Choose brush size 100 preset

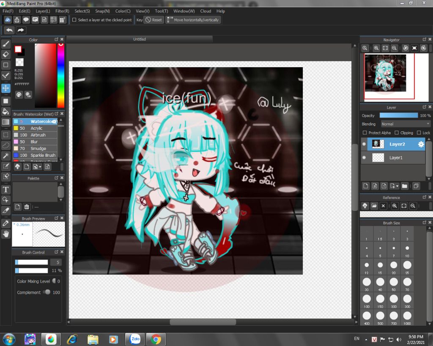tap(367, 301)
